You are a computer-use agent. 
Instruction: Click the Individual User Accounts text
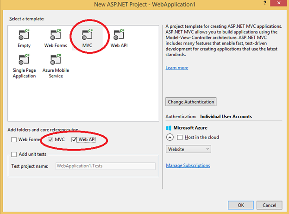tap(226, 116)
